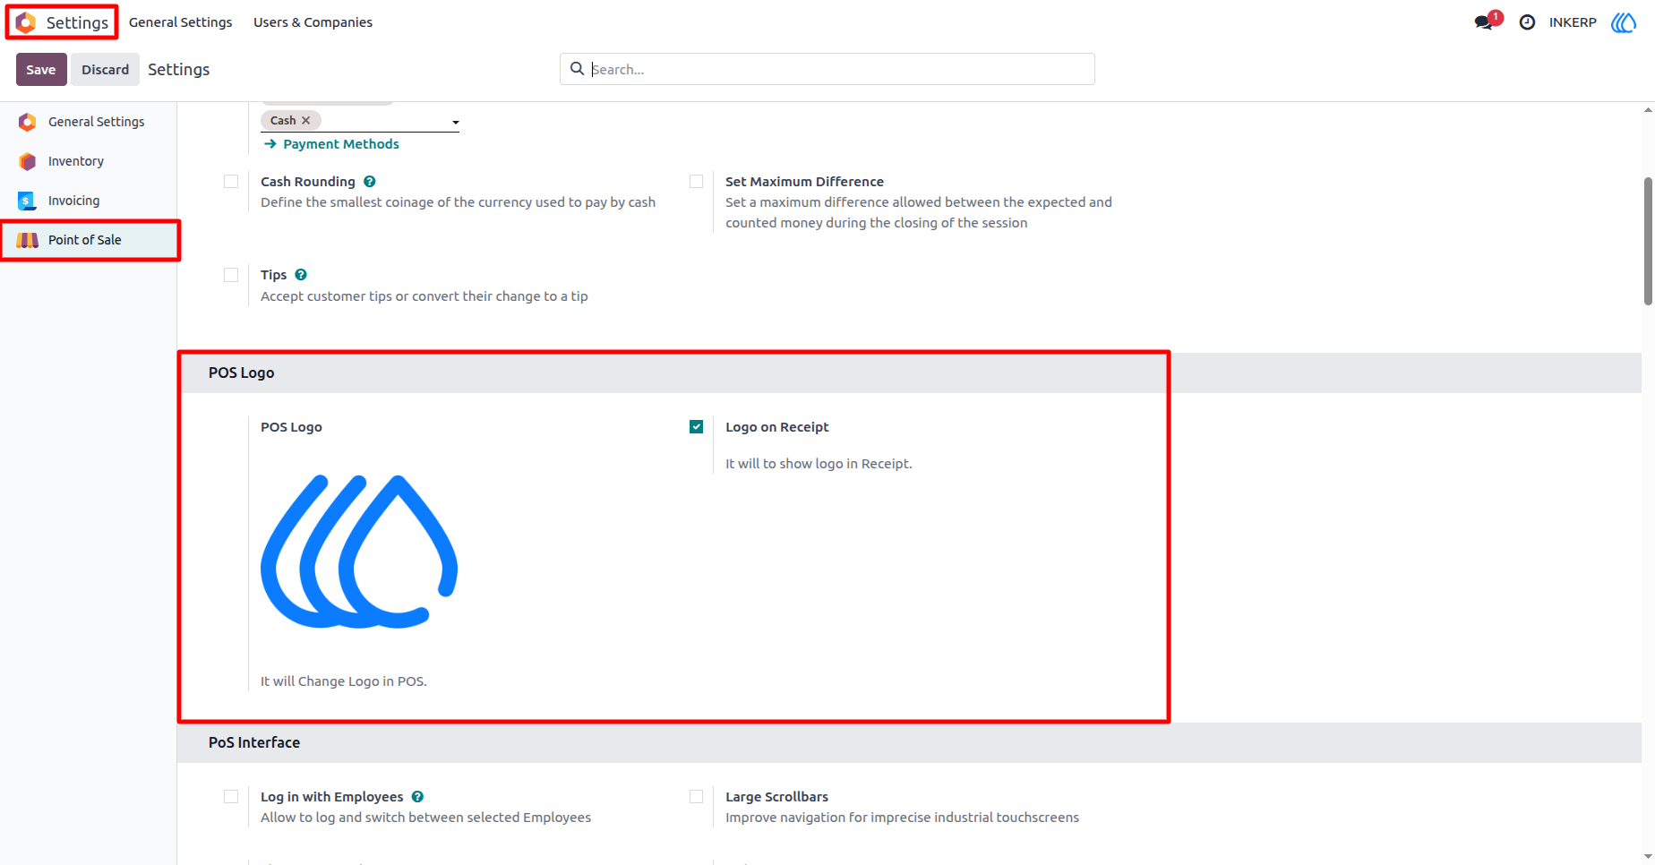The image size is (1655, 865).
Task: Open Invoicing settings section
Action: pos(89,201)
